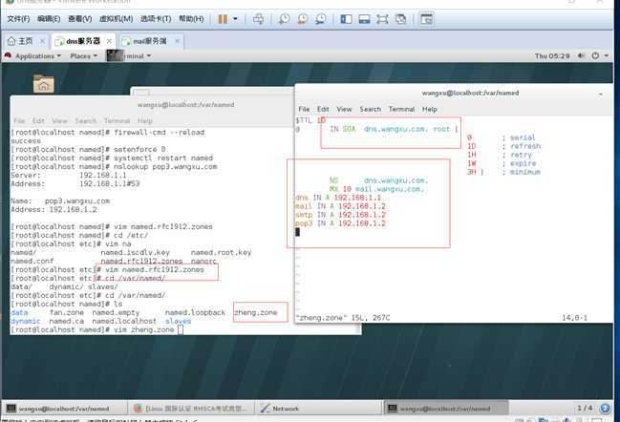Open File menu in the front terminal
620x422 pixels.
pos(304,109)
